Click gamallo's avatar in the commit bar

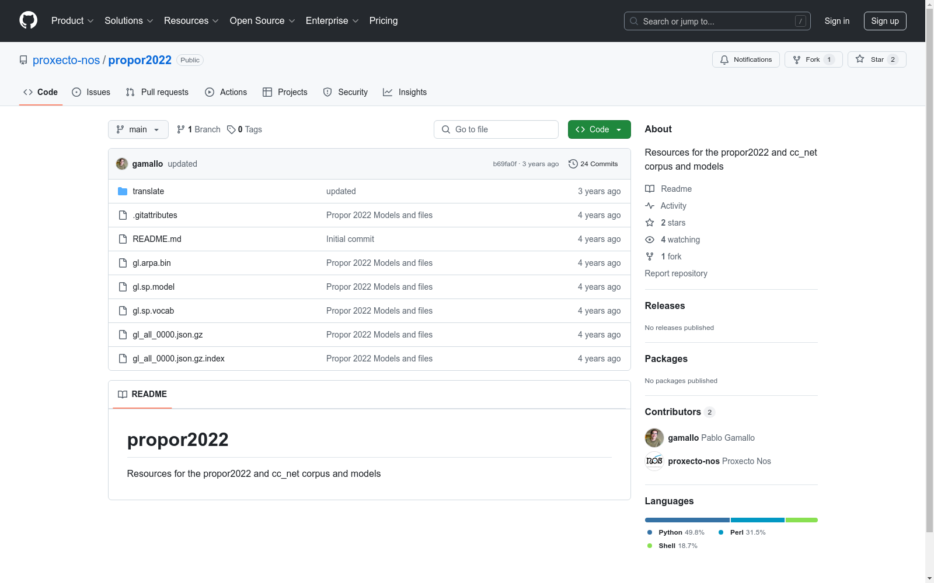[x=122, y=164]
